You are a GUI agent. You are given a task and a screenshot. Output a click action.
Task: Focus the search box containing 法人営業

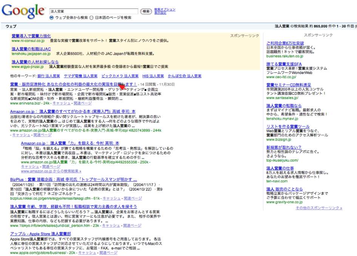[x=94, y=11]
